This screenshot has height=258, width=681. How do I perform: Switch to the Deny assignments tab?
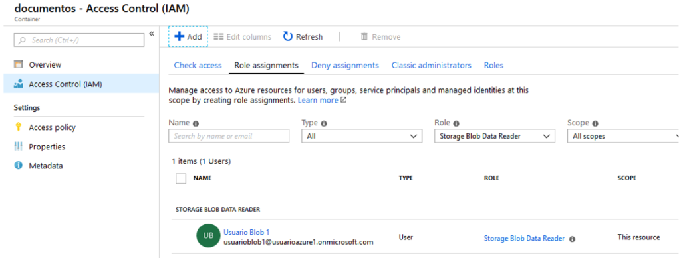point(345,66)
